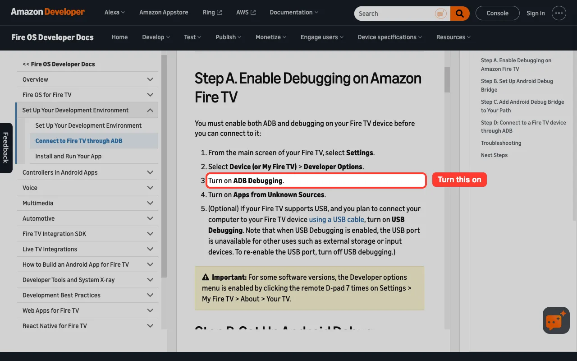Image resolution: width=577 pixels, height=361 pixels.
Task: Open the Device specifications menu
Action: pyautogui.click(x=390, y=37)
